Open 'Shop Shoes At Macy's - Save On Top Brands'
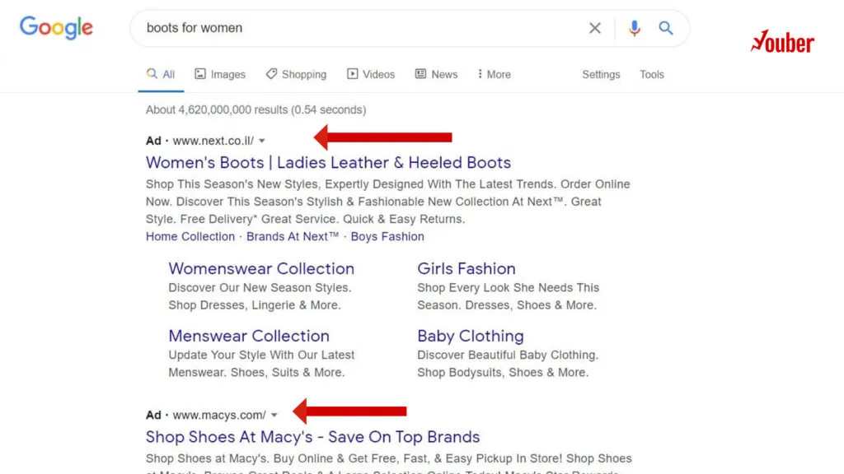Screen dimensions: 844x474 pyautogui.click(x=312, y=437)
